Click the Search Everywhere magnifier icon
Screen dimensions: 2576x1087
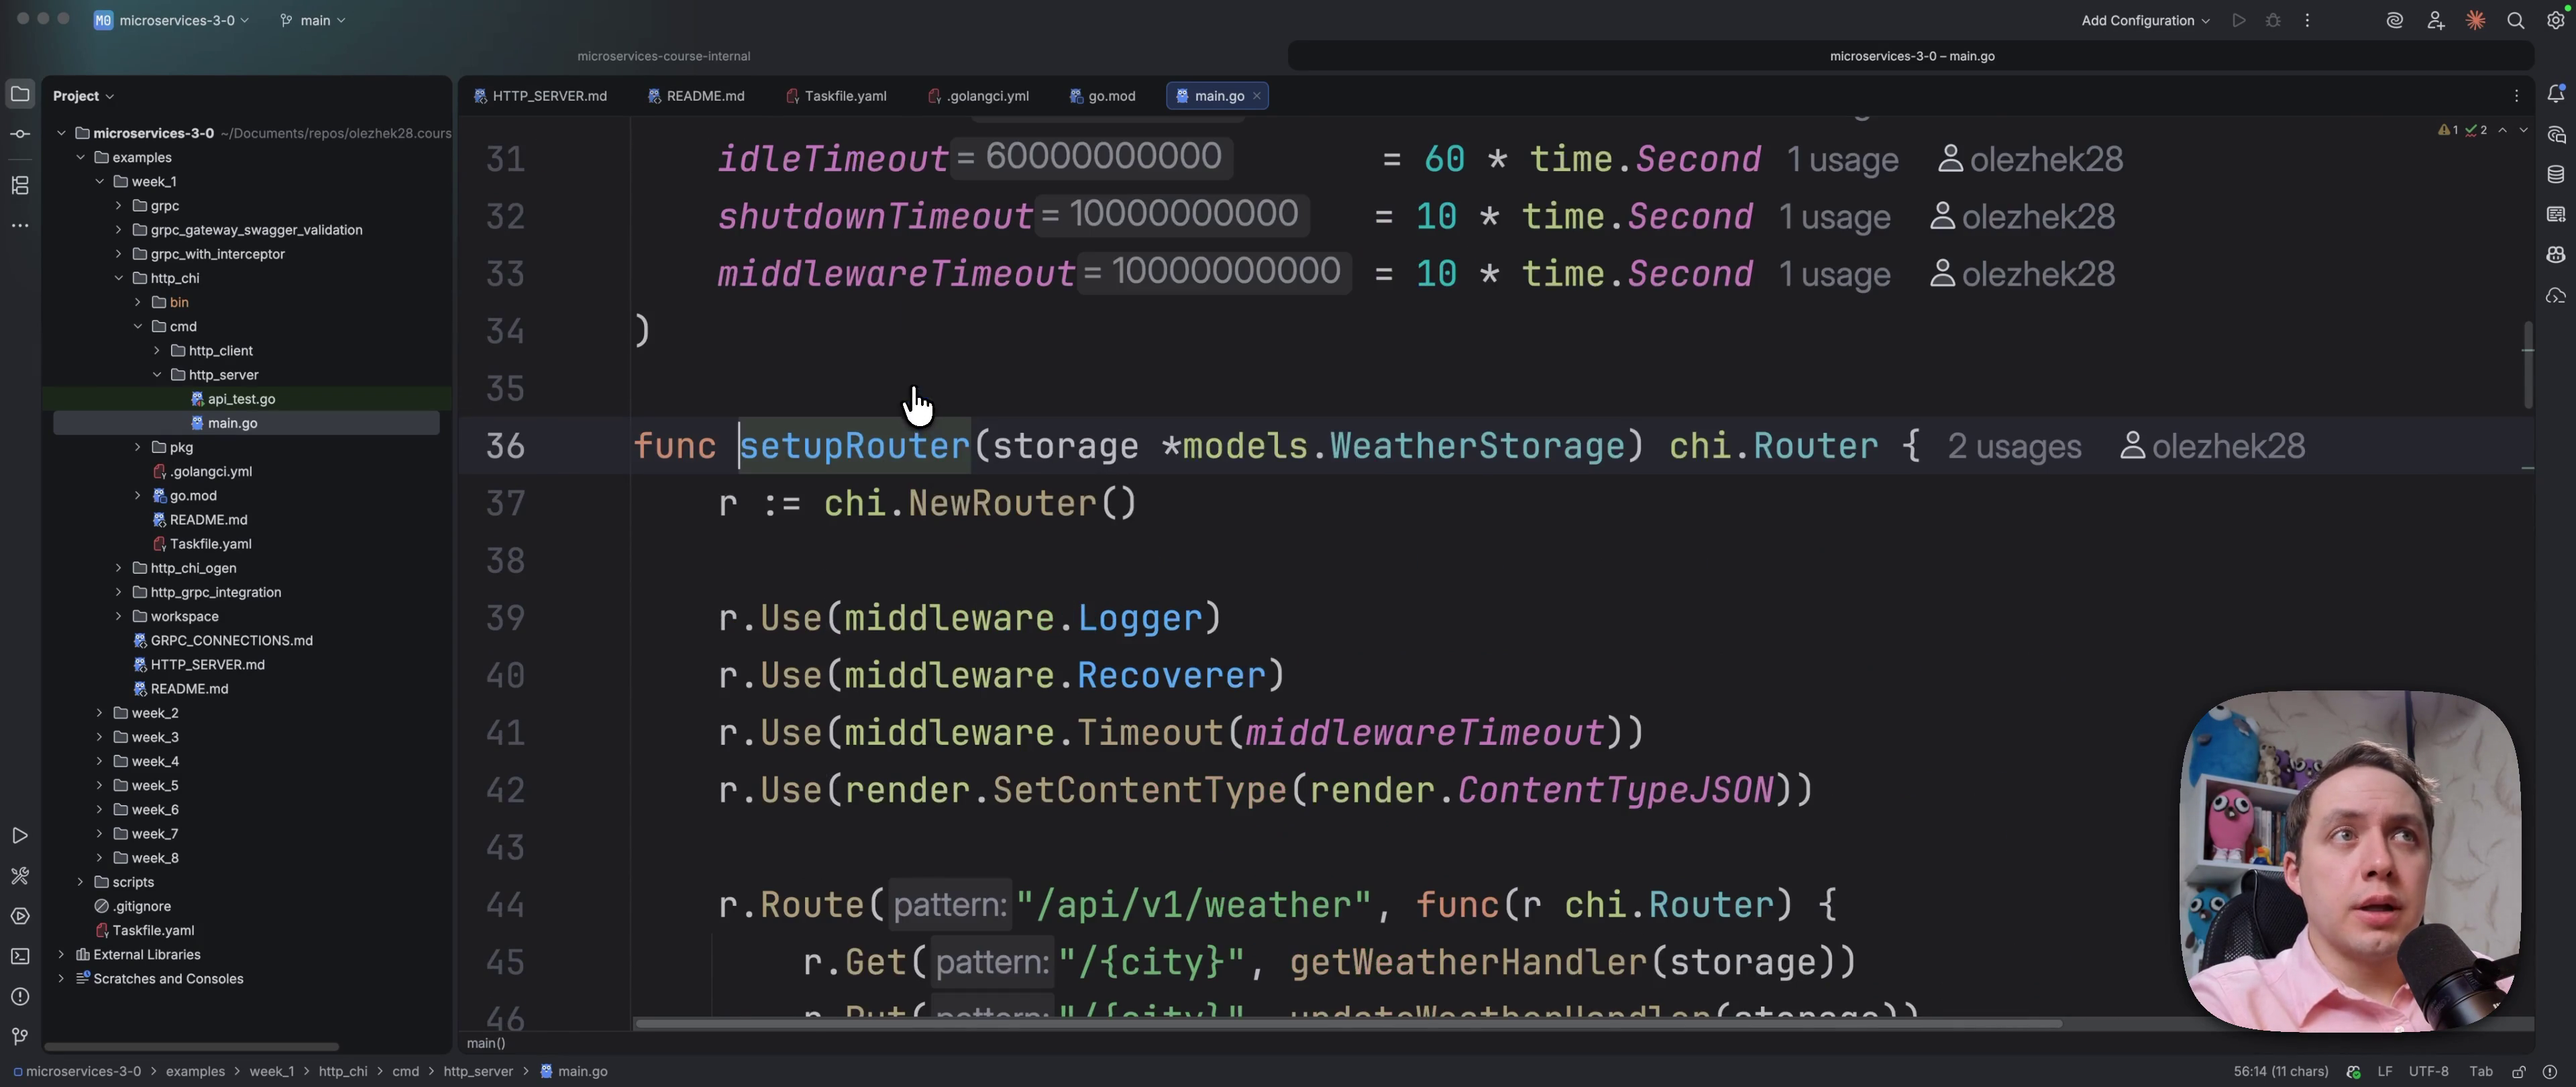2516,21
